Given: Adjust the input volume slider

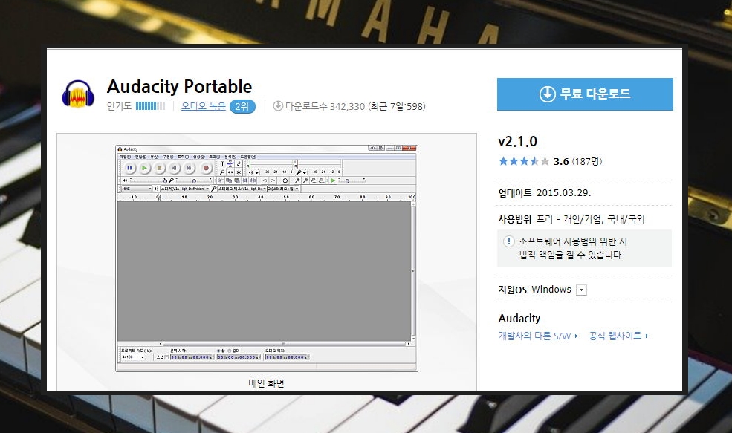Looking at the screenshot, I should (x=193, y=180).
